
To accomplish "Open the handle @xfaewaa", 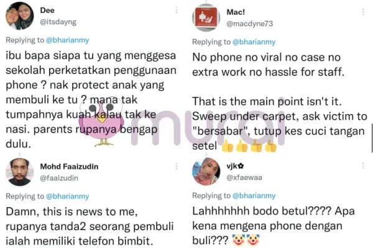I will point(244,177).
